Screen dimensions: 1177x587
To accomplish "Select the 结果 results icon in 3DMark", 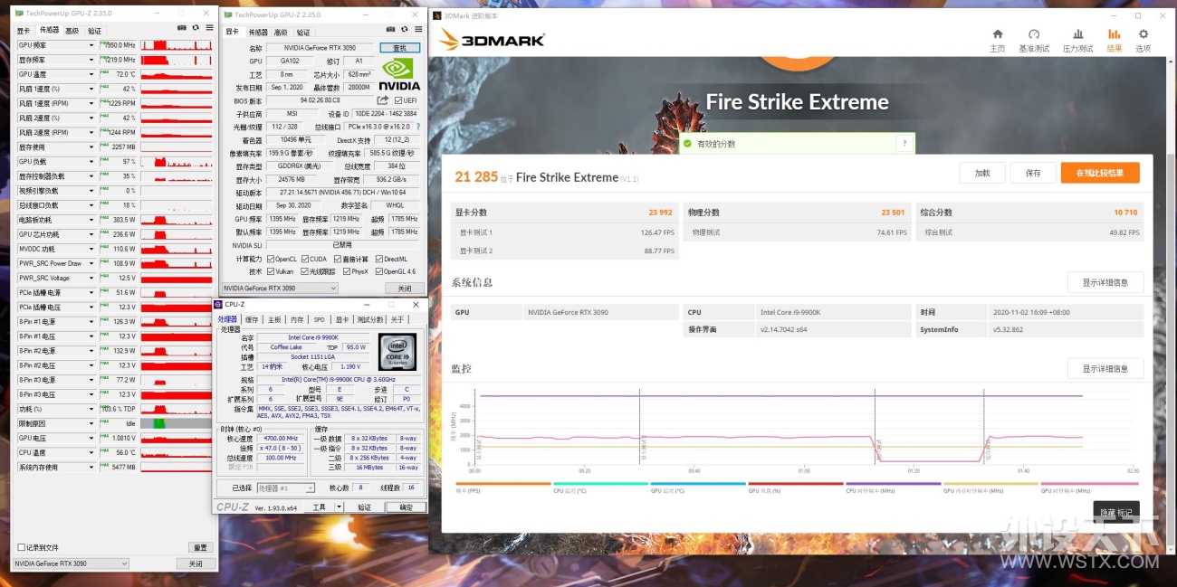I will tap(1114, 34).
